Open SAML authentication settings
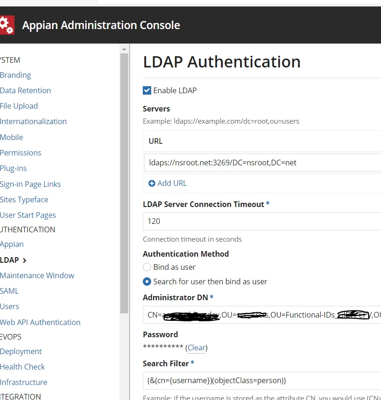 (x=9, y=291)
